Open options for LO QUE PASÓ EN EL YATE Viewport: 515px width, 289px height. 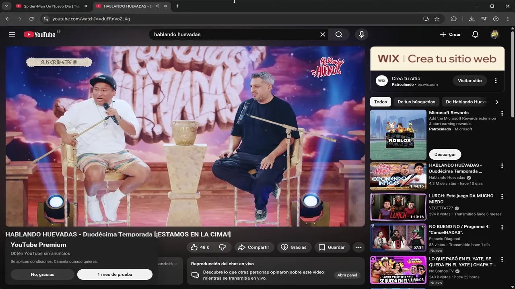[x=502, y=259]
